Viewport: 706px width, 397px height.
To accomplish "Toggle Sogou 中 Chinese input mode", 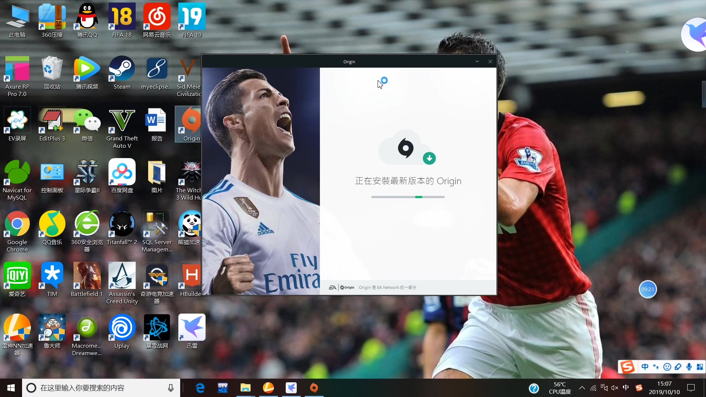I will (645, 366).
